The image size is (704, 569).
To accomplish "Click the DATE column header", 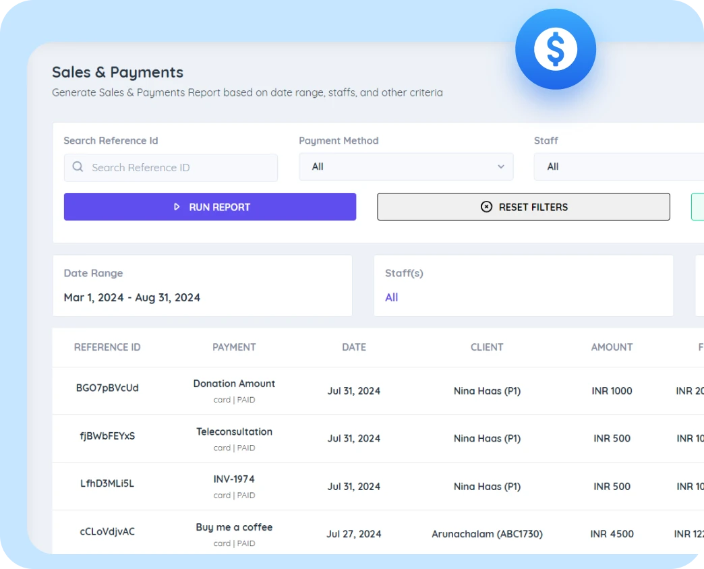I will [354, 347].
